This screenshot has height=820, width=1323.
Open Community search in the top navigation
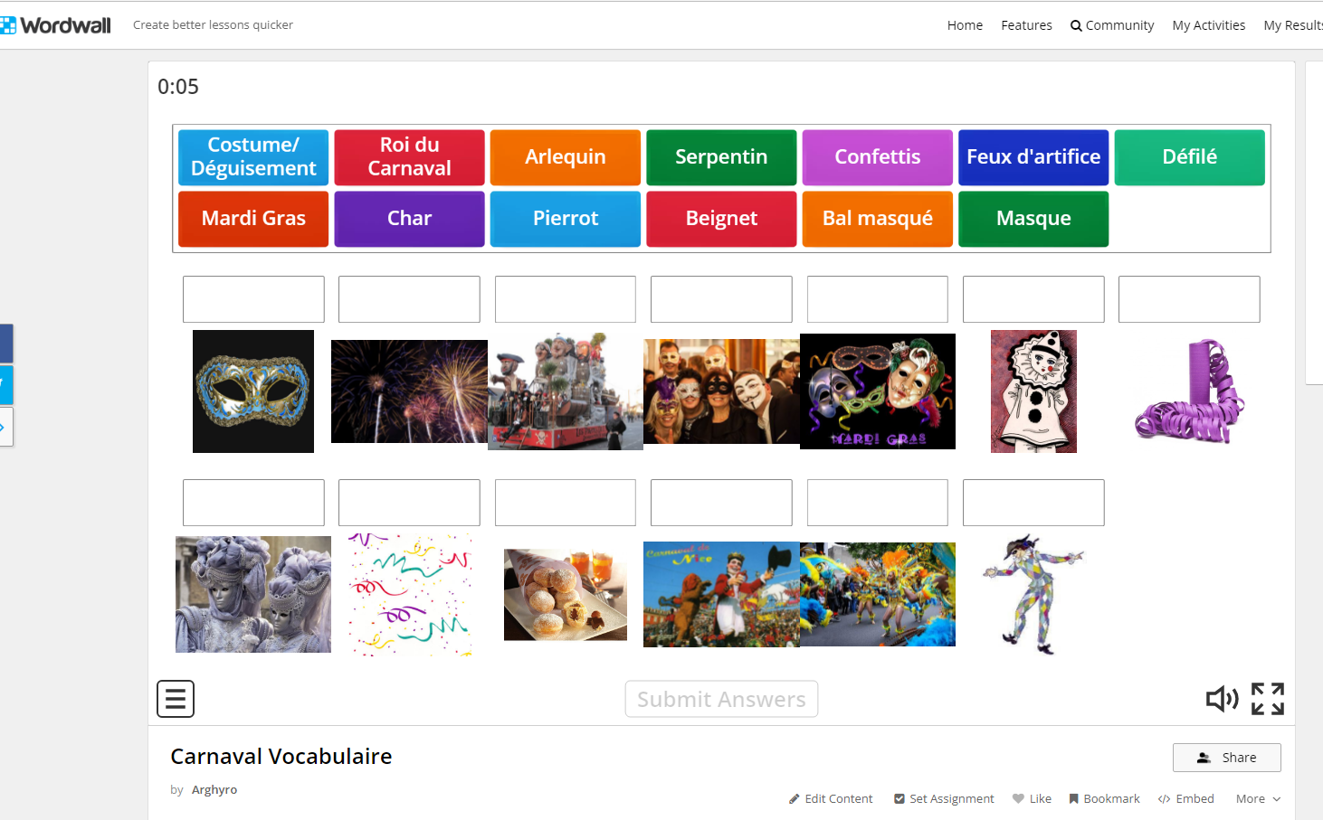[x=1111, y=25]
